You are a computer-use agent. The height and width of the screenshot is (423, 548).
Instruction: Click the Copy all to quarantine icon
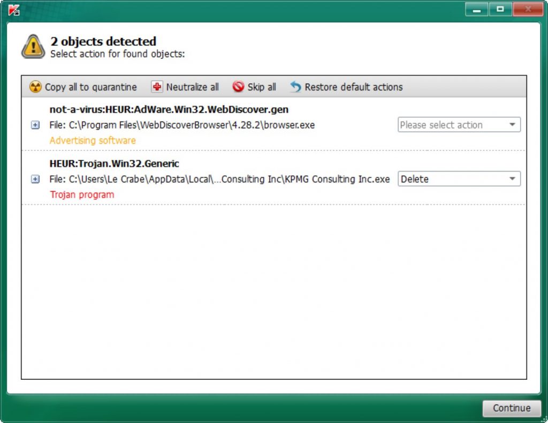[x=35, y=87]
